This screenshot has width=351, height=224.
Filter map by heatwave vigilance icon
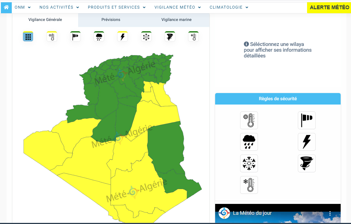pyautogui.click(x=52, y=36)
